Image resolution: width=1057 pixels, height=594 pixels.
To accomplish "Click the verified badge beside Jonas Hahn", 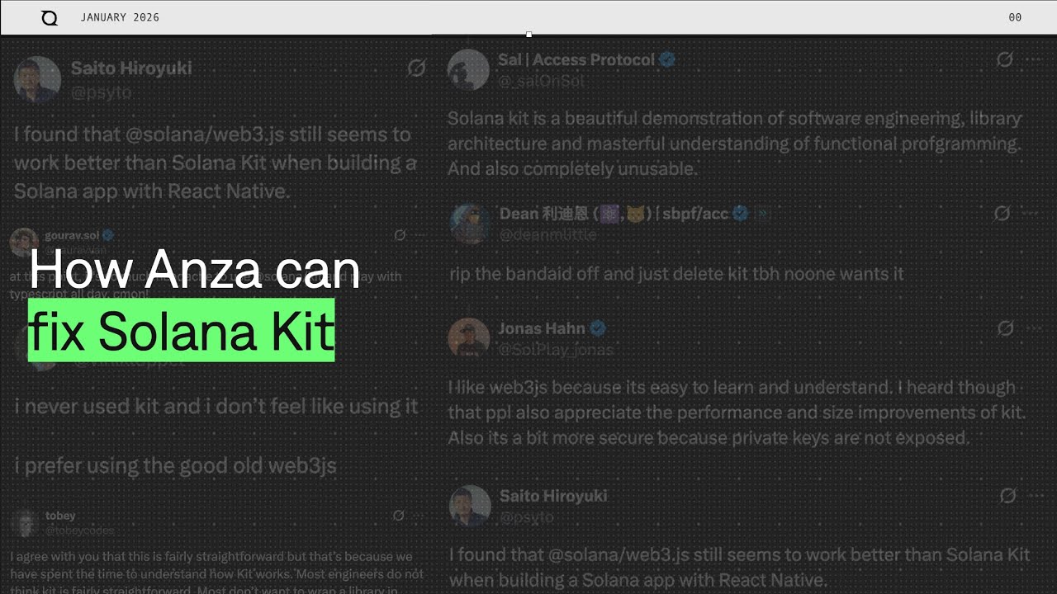I will tap(598, 328).
